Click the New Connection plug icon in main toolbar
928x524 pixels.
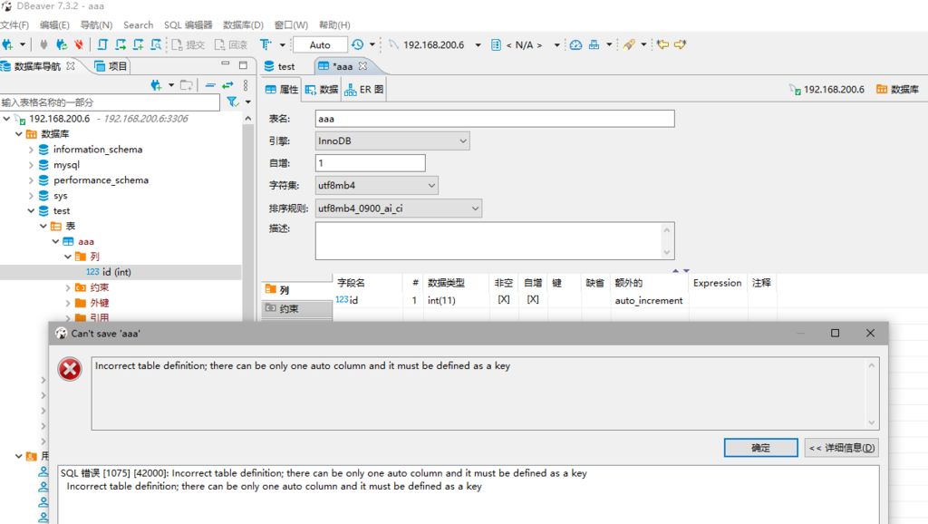pos(7,44)
